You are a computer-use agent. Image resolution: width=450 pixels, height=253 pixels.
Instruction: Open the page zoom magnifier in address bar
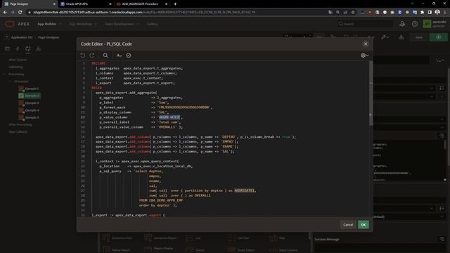point(337,13)
